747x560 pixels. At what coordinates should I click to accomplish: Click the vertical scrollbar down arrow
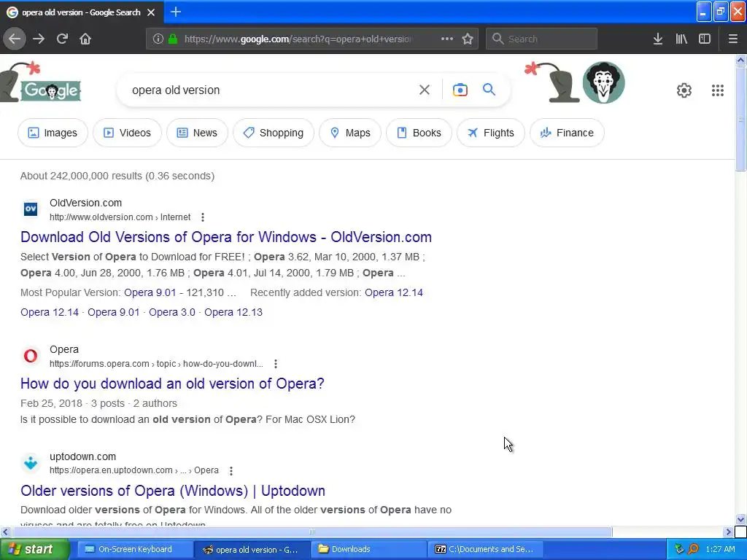(x=741, y=519)
